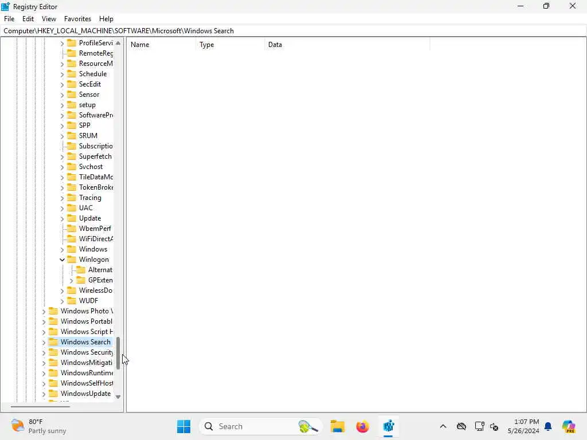
Task: Open the weather widget
Action: click(x=38, y=426)
